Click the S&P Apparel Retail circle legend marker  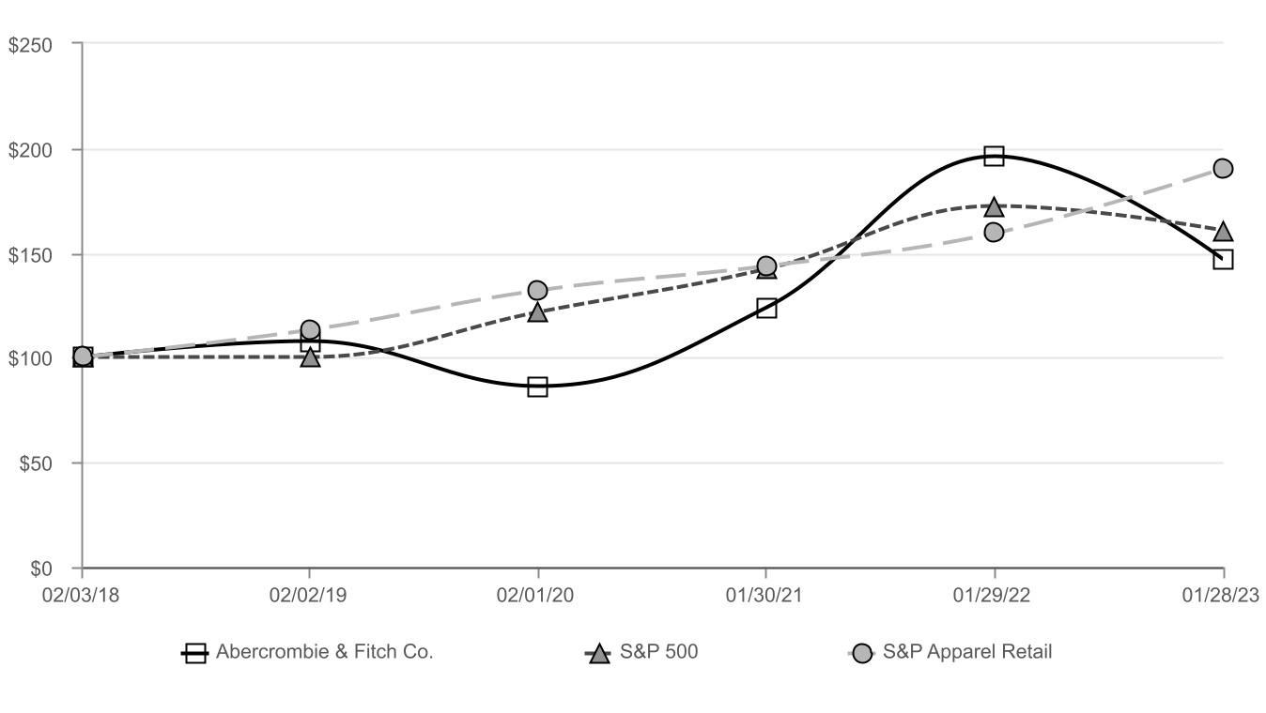point(862,653)
